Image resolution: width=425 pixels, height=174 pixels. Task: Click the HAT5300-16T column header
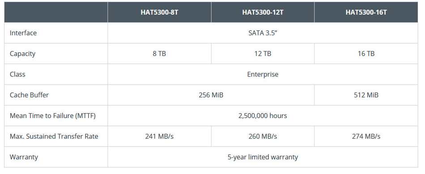pos(366,13)
